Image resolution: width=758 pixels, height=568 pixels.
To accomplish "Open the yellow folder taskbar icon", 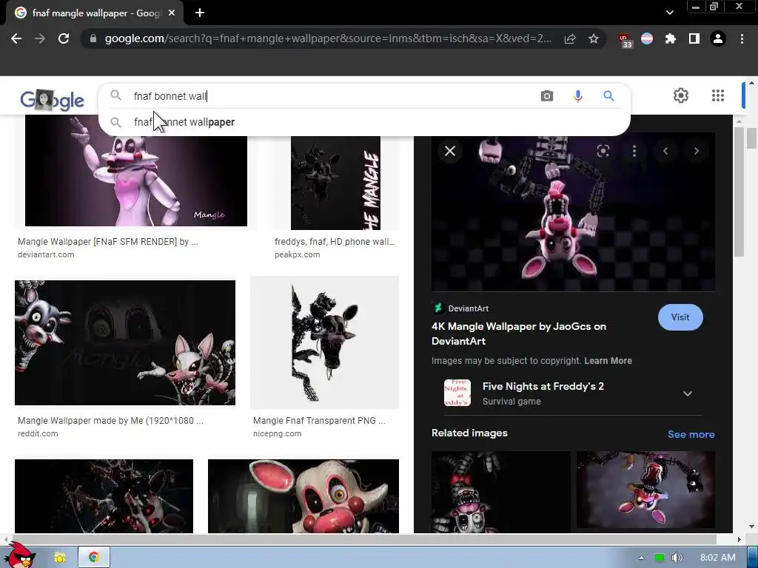I will point(60,558).
